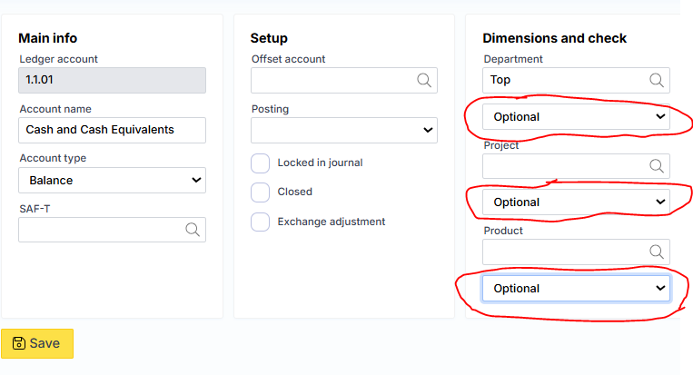This screenshot has height=375, width=693.
Task: Open the Offset account lookup magnifier
Action: (x=424, y=80)
